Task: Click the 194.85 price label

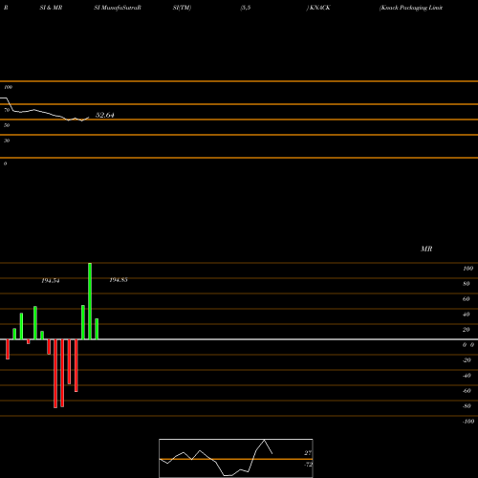Action: click(119, 280)
